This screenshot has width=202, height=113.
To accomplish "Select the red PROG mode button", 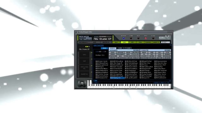I will (x=146, y=38).
